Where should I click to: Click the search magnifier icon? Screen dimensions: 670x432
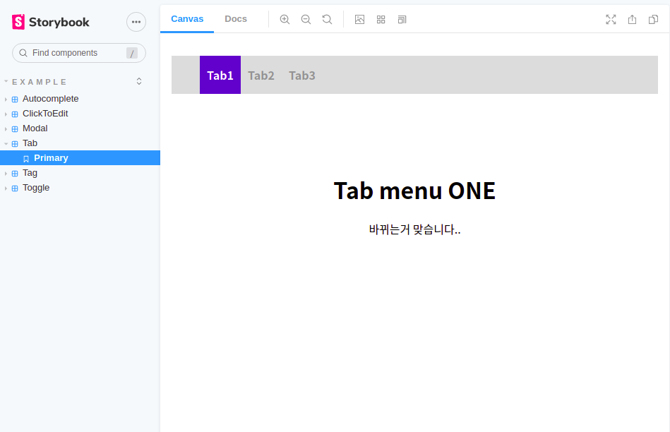coord(23,53)
